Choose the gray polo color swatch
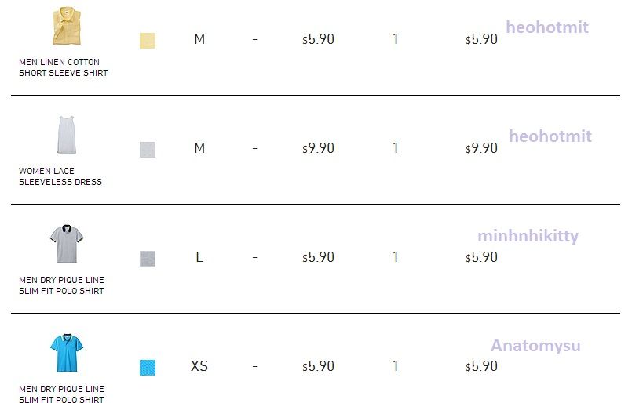This screenshot has height=403, width=632. coord(148,259)
